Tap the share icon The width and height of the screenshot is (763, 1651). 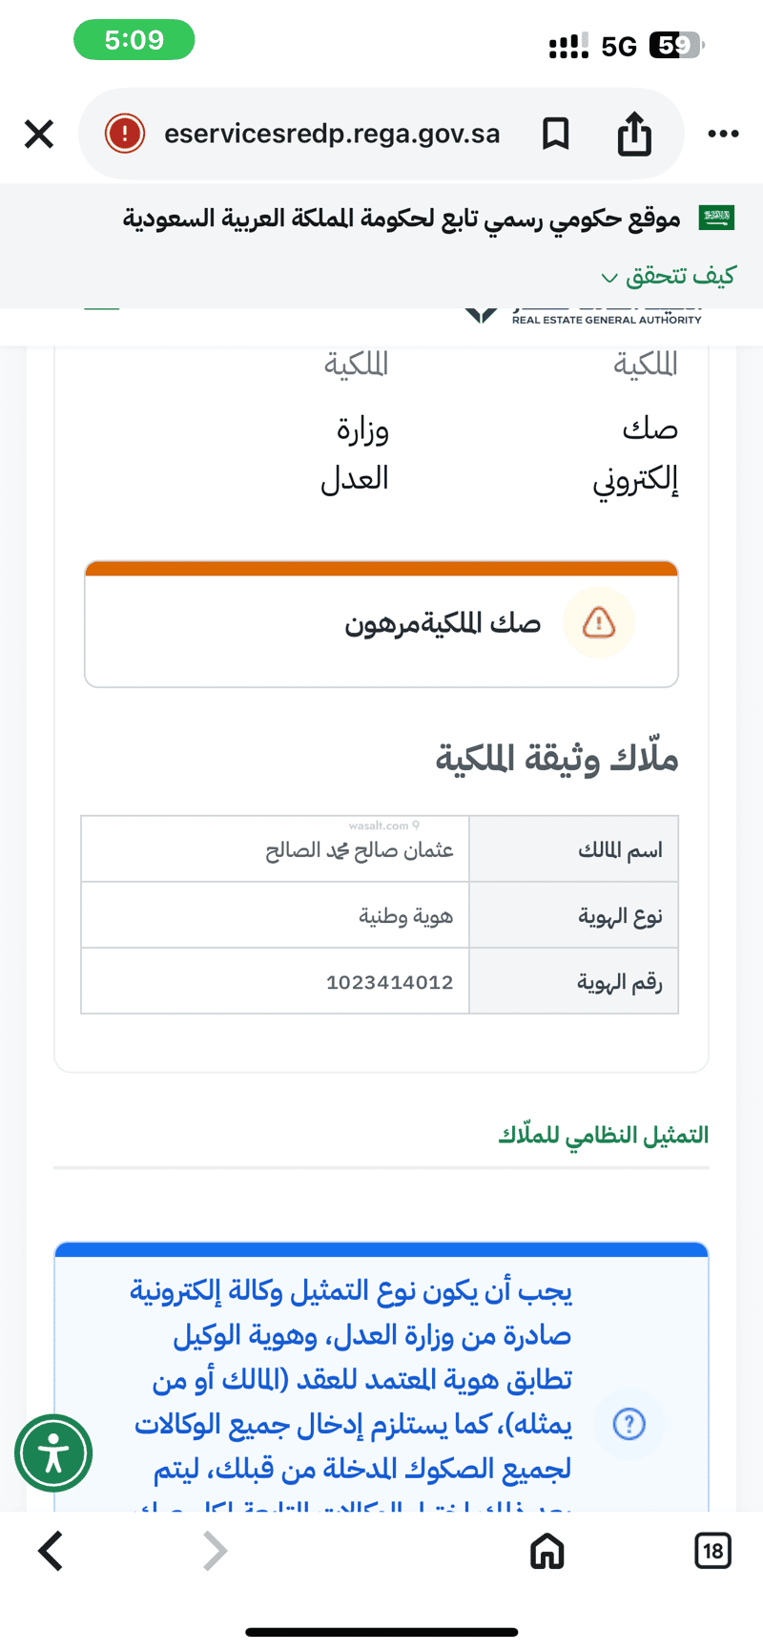634,134
